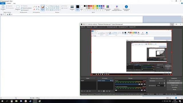
Task: Remove scene with minus icon in OBS Scenes panel
Action: [84, 91]
